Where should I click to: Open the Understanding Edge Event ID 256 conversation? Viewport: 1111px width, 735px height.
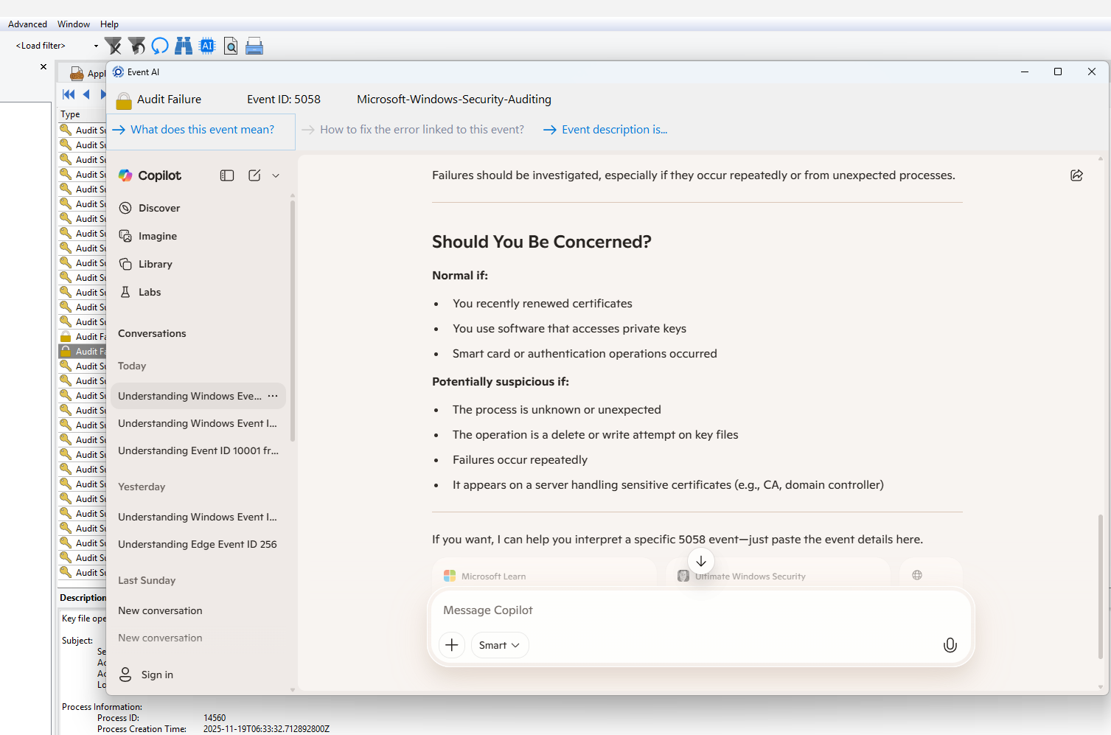point(197,544)
